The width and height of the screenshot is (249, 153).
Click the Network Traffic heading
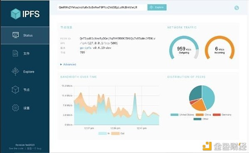pos(182,27)
